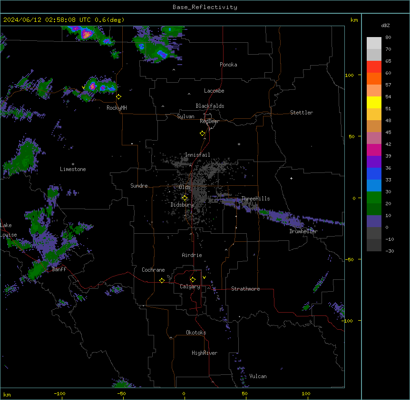Pick the red 60–65 dBZ legend swatch

(x=374, y=67)
